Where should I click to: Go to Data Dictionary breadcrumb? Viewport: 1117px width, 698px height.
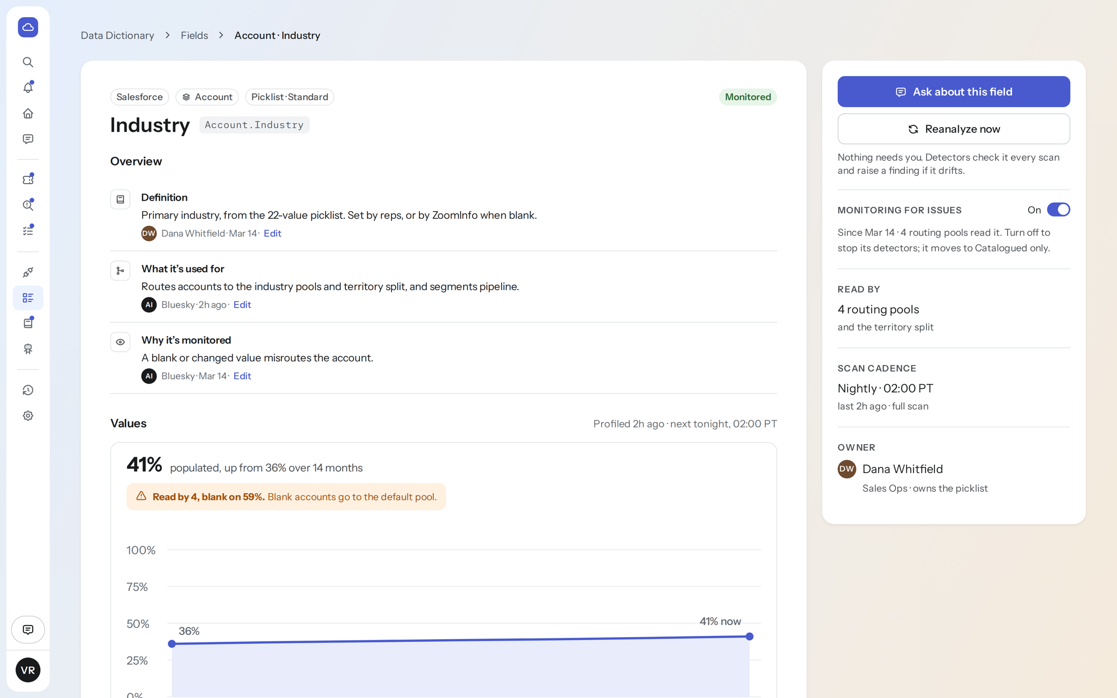tap(117, 35)
